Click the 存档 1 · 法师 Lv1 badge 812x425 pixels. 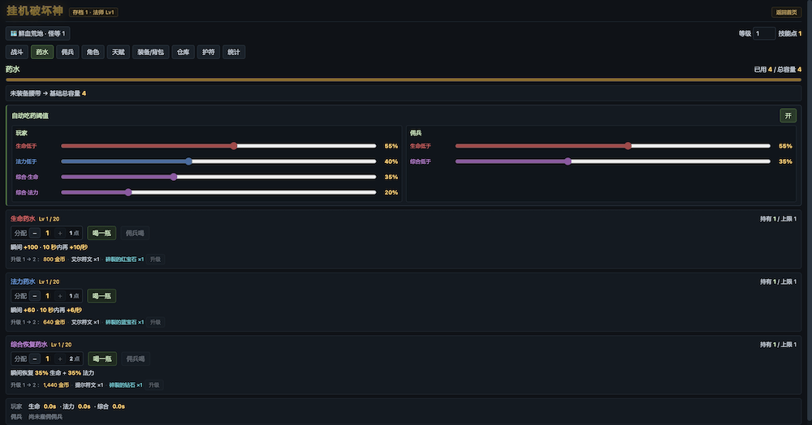click(x=93, y=12)
